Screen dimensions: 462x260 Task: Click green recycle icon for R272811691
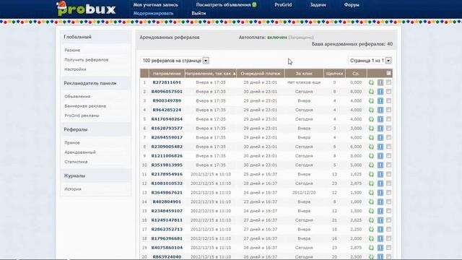coord(371,82)
